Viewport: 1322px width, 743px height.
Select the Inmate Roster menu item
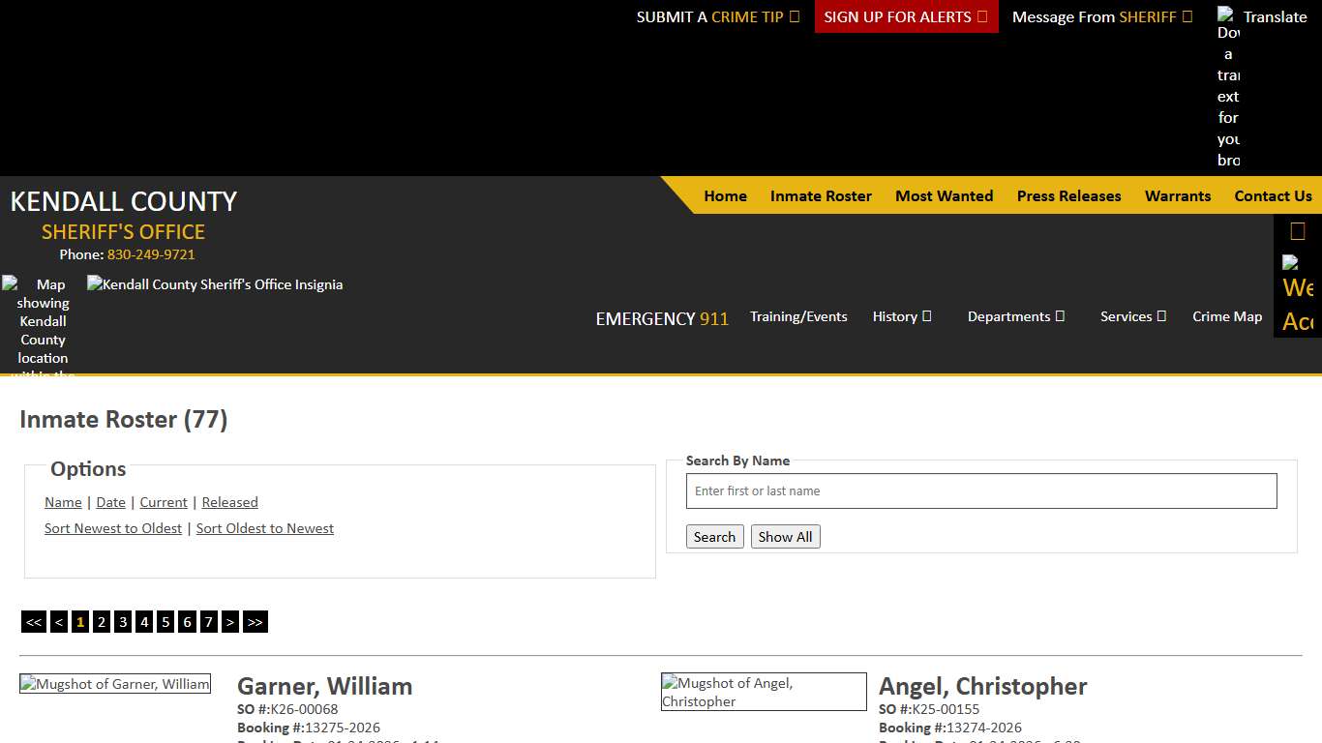point(821,195)
